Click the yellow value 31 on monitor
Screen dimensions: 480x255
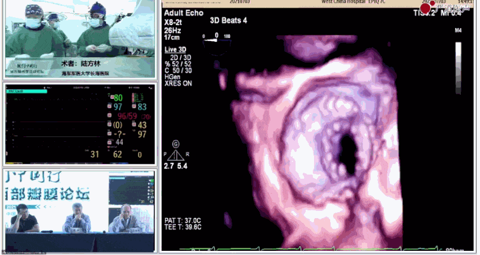pyautogui.click(x=94, y=154)
